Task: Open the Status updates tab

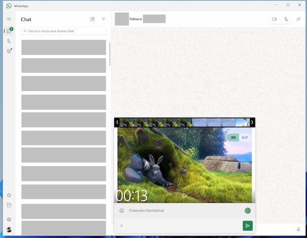Action: (x=9, y=51)
